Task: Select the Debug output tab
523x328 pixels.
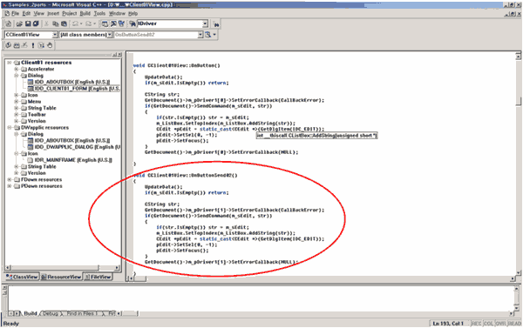Action: [51, 313]
